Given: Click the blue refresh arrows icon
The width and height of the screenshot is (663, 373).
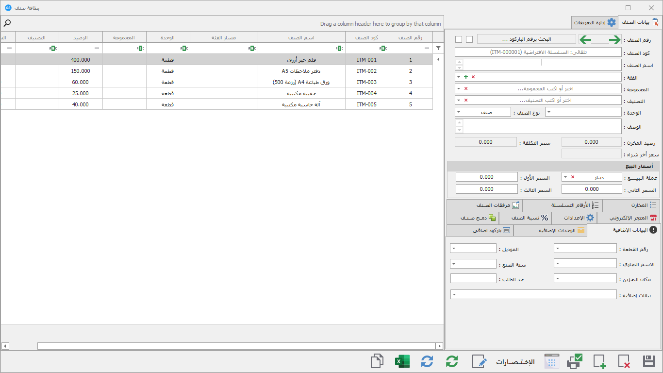Looking at the screenshot, I should point(427,361).
